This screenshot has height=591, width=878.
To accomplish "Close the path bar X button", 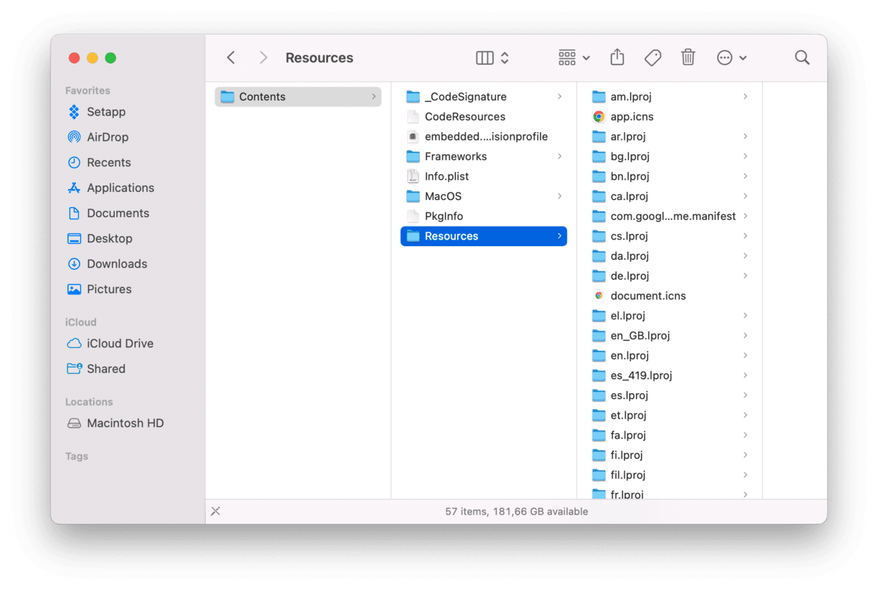I will (215, 512).
